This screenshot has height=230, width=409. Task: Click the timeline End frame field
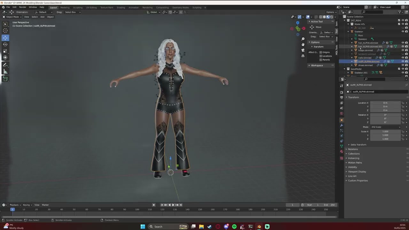tap(329, 205)
